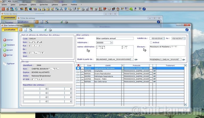204x118 pixels.
Task: Open the Catalogues menu
Action: tap(23, 4)
